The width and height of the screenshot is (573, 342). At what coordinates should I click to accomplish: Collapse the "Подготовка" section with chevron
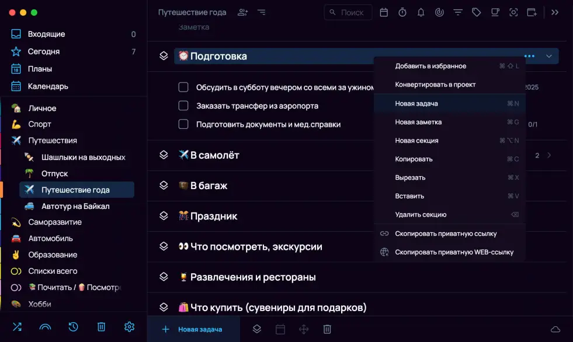point(549,56)
